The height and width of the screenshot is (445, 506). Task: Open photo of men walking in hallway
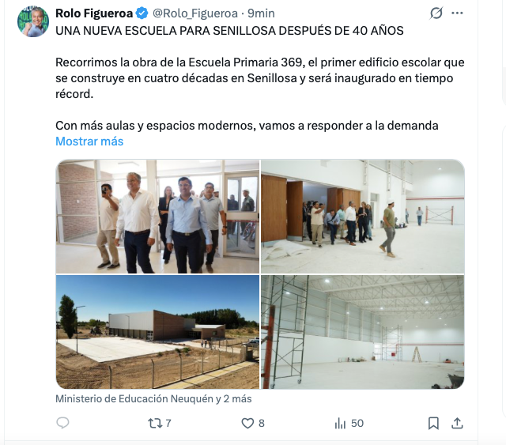pyautogui.click(x=157, y=217)
